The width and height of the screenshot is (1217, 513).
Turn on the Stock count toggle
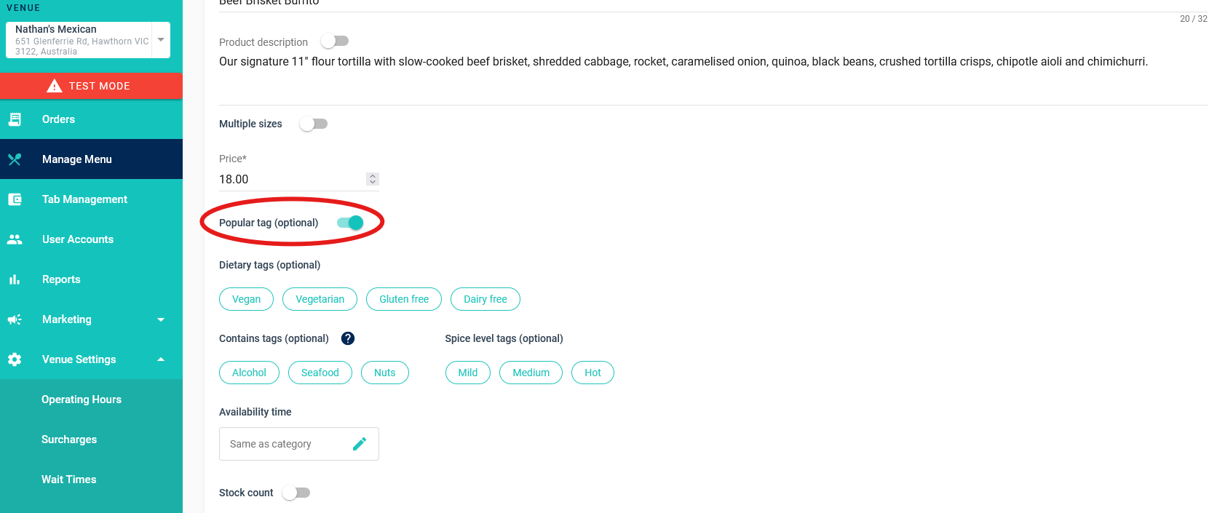pos(296,493)
